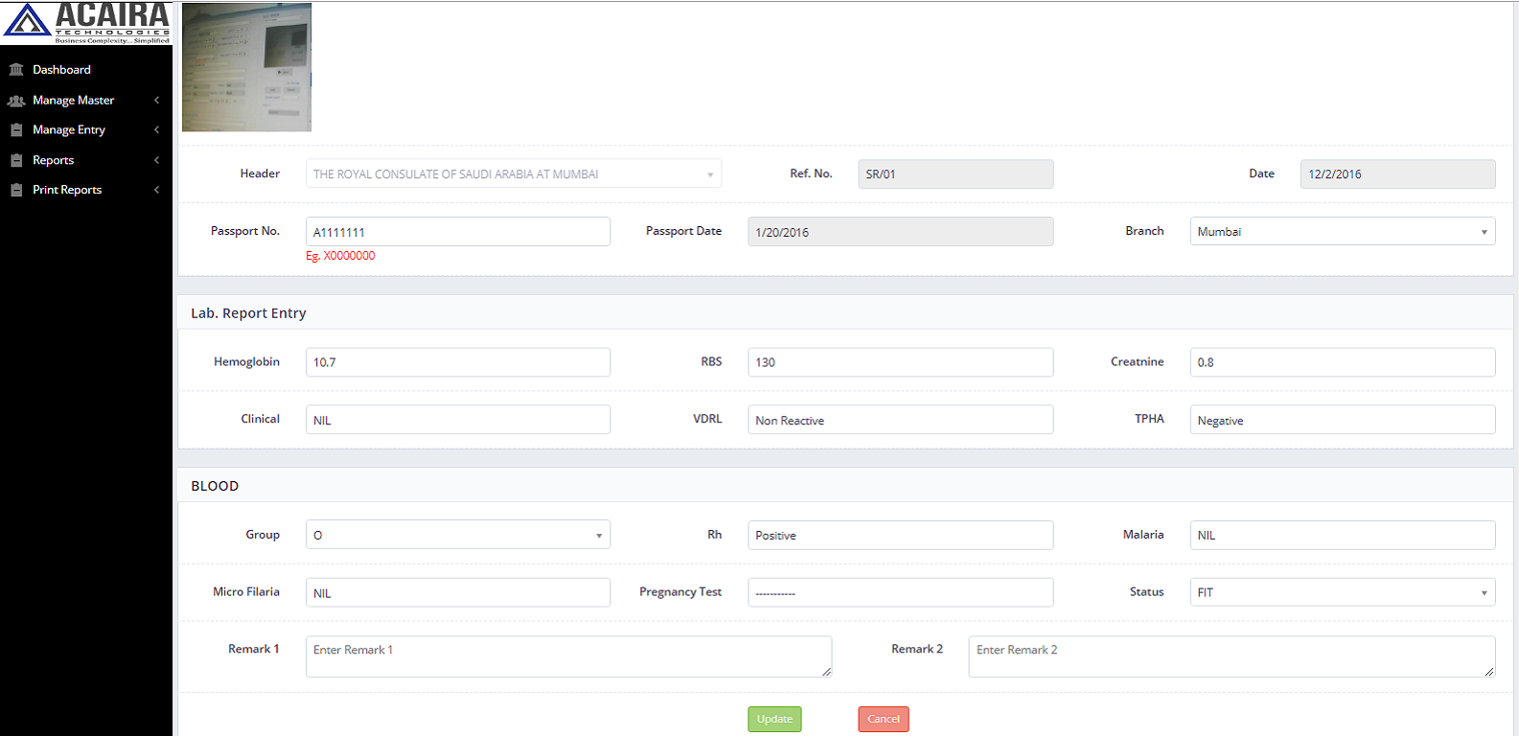The width and height of the screenshot is (1519, 736).
Task: Click the Manage Master people icon
Action: point(16,101)
